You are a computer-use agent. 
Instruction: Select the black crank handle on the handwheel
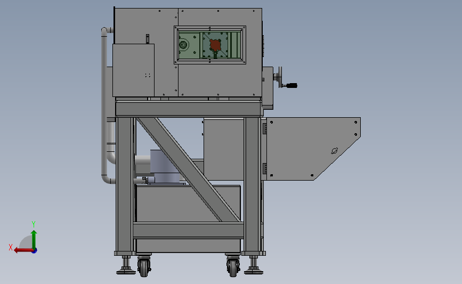pyautogui.click(x=291, y=85)
